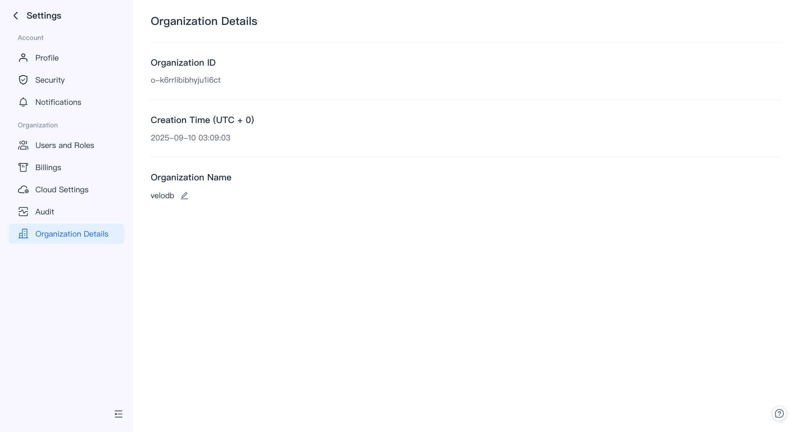Click the organization ID value text
798x432 pixels.
click(x=186, y=80)
